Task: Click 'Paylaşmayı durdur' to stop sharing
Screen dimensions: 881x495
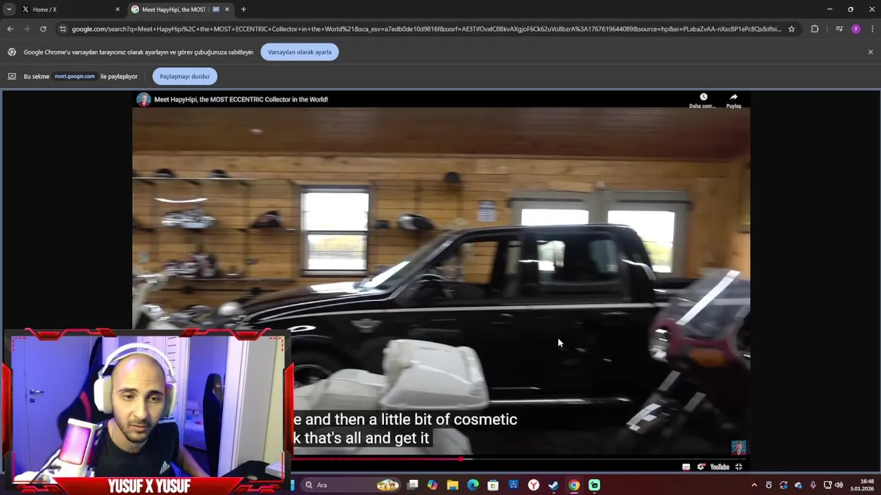Action: click(184, 76)
